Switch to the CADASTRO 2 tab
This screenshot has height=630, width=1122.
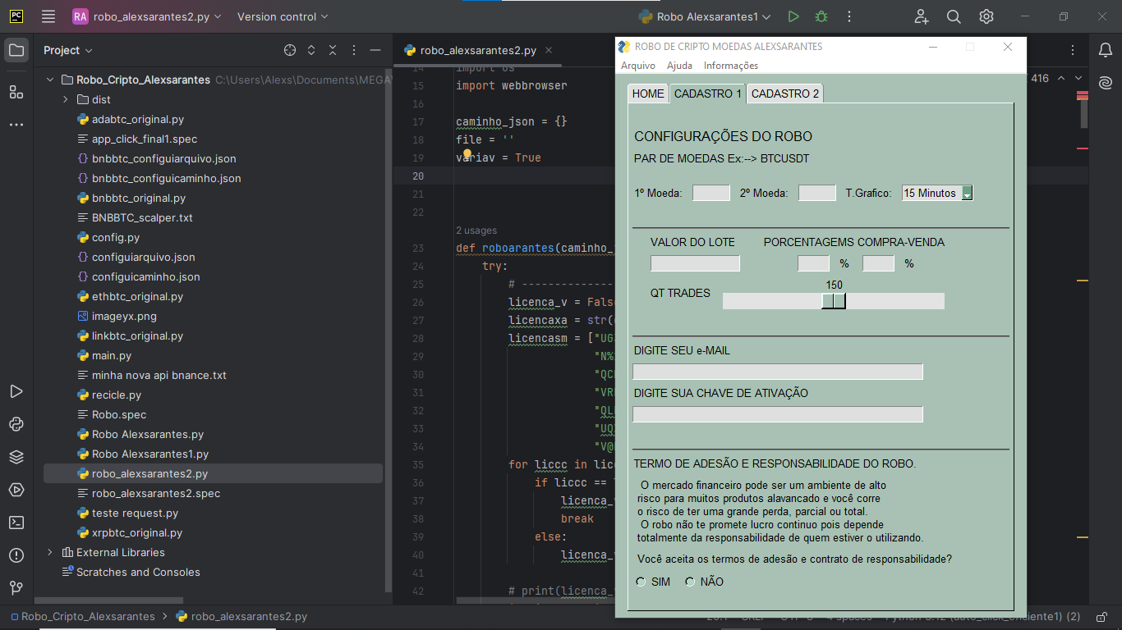coord(784,94)
